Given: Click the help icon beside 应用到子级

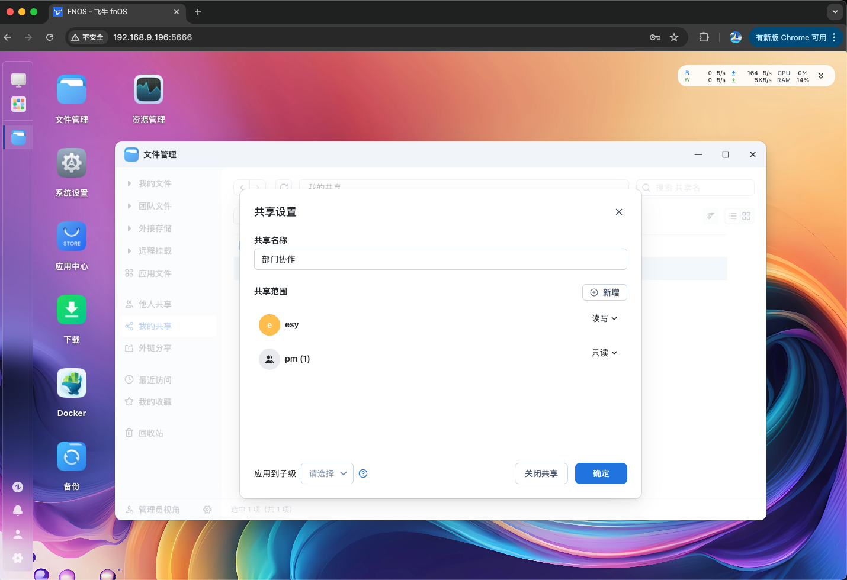Looking at the screenshot, I should point(363,473).
